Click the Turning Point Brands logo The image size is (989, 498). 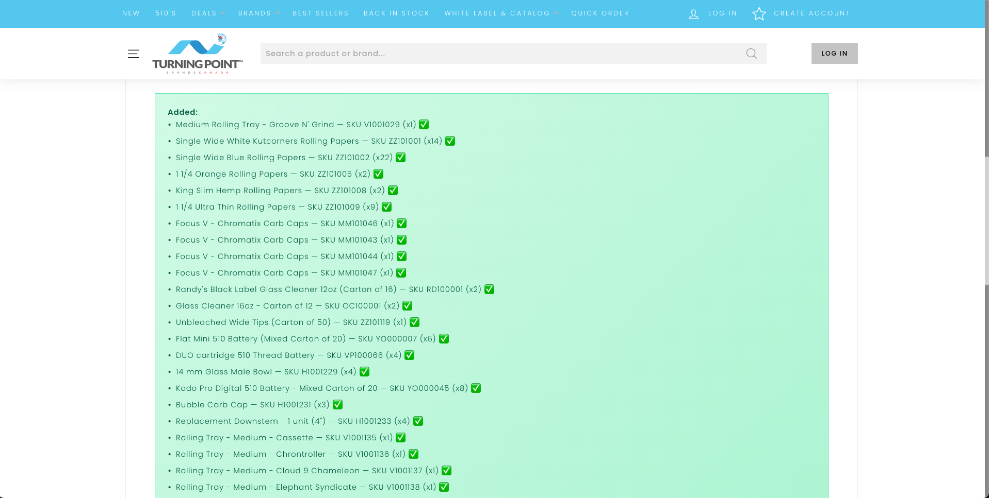[x=197, y=54]
